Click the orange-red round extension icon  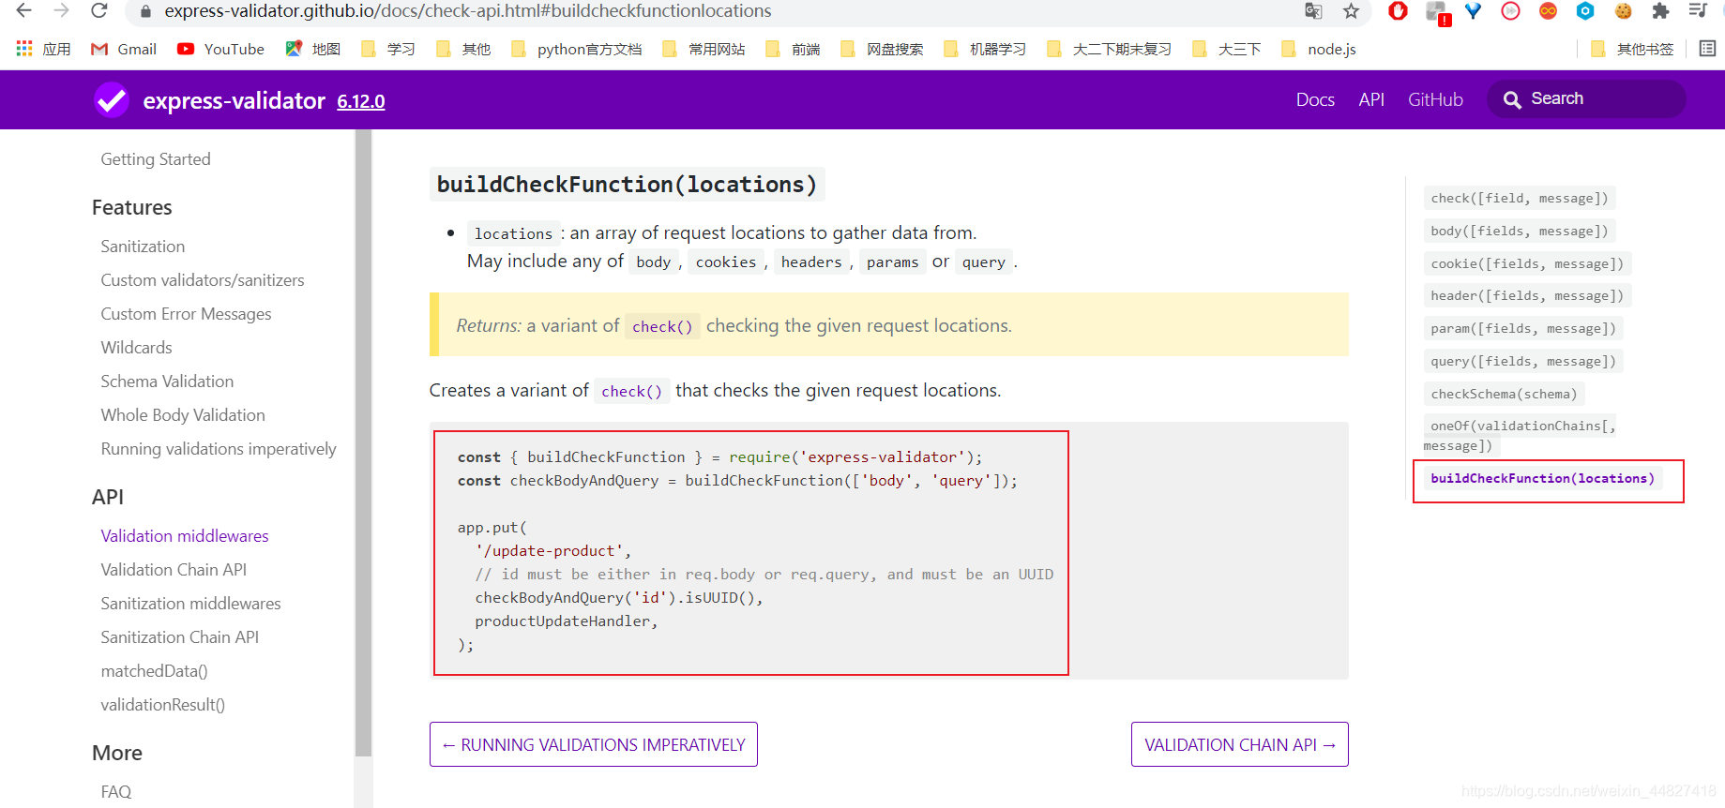(x=1549, y=11)
